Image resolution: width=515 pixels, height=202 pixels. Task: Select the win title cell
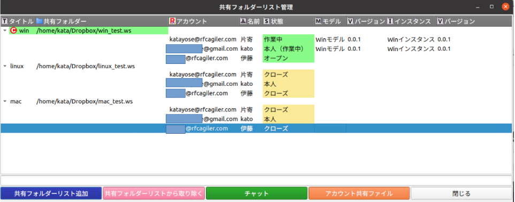pos(24,30)
